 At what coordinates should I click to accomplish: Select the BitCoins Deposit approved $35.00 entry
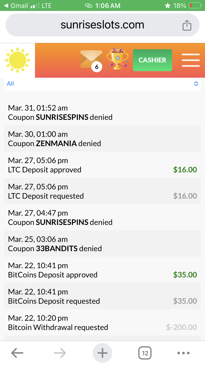pyautogui.click(x=102, y=270)
